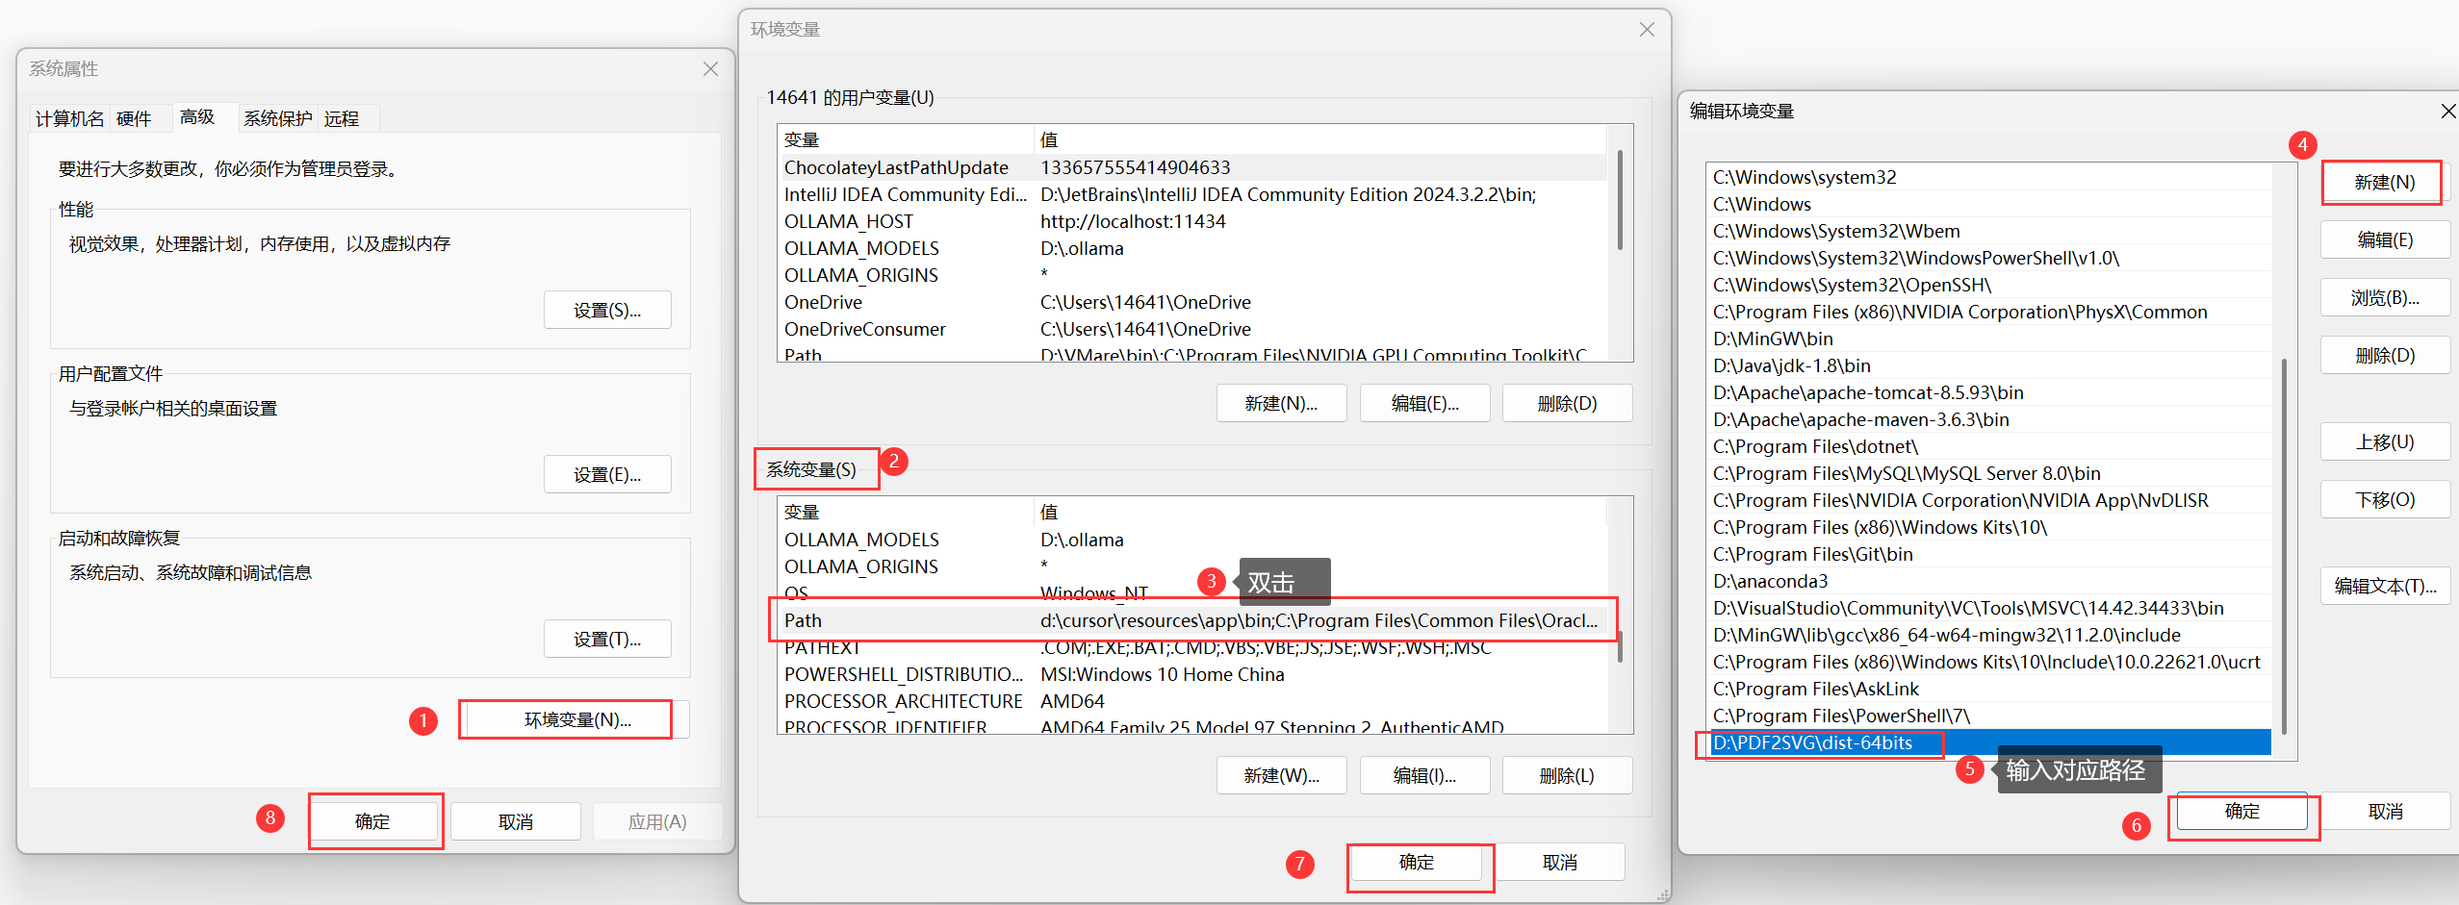Cancel the 编辑环境变量 window with 取消
This screenshot has height=905, width=2459.
click(x=2386, y=811)
